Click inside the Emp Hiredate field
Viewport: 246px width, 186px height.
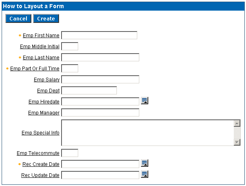(x=100, y=101)
